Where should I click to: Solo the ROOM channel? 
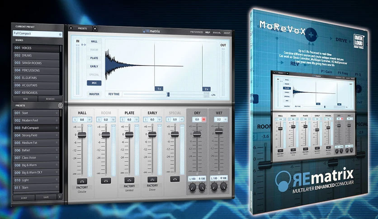(x=99, y=119)
